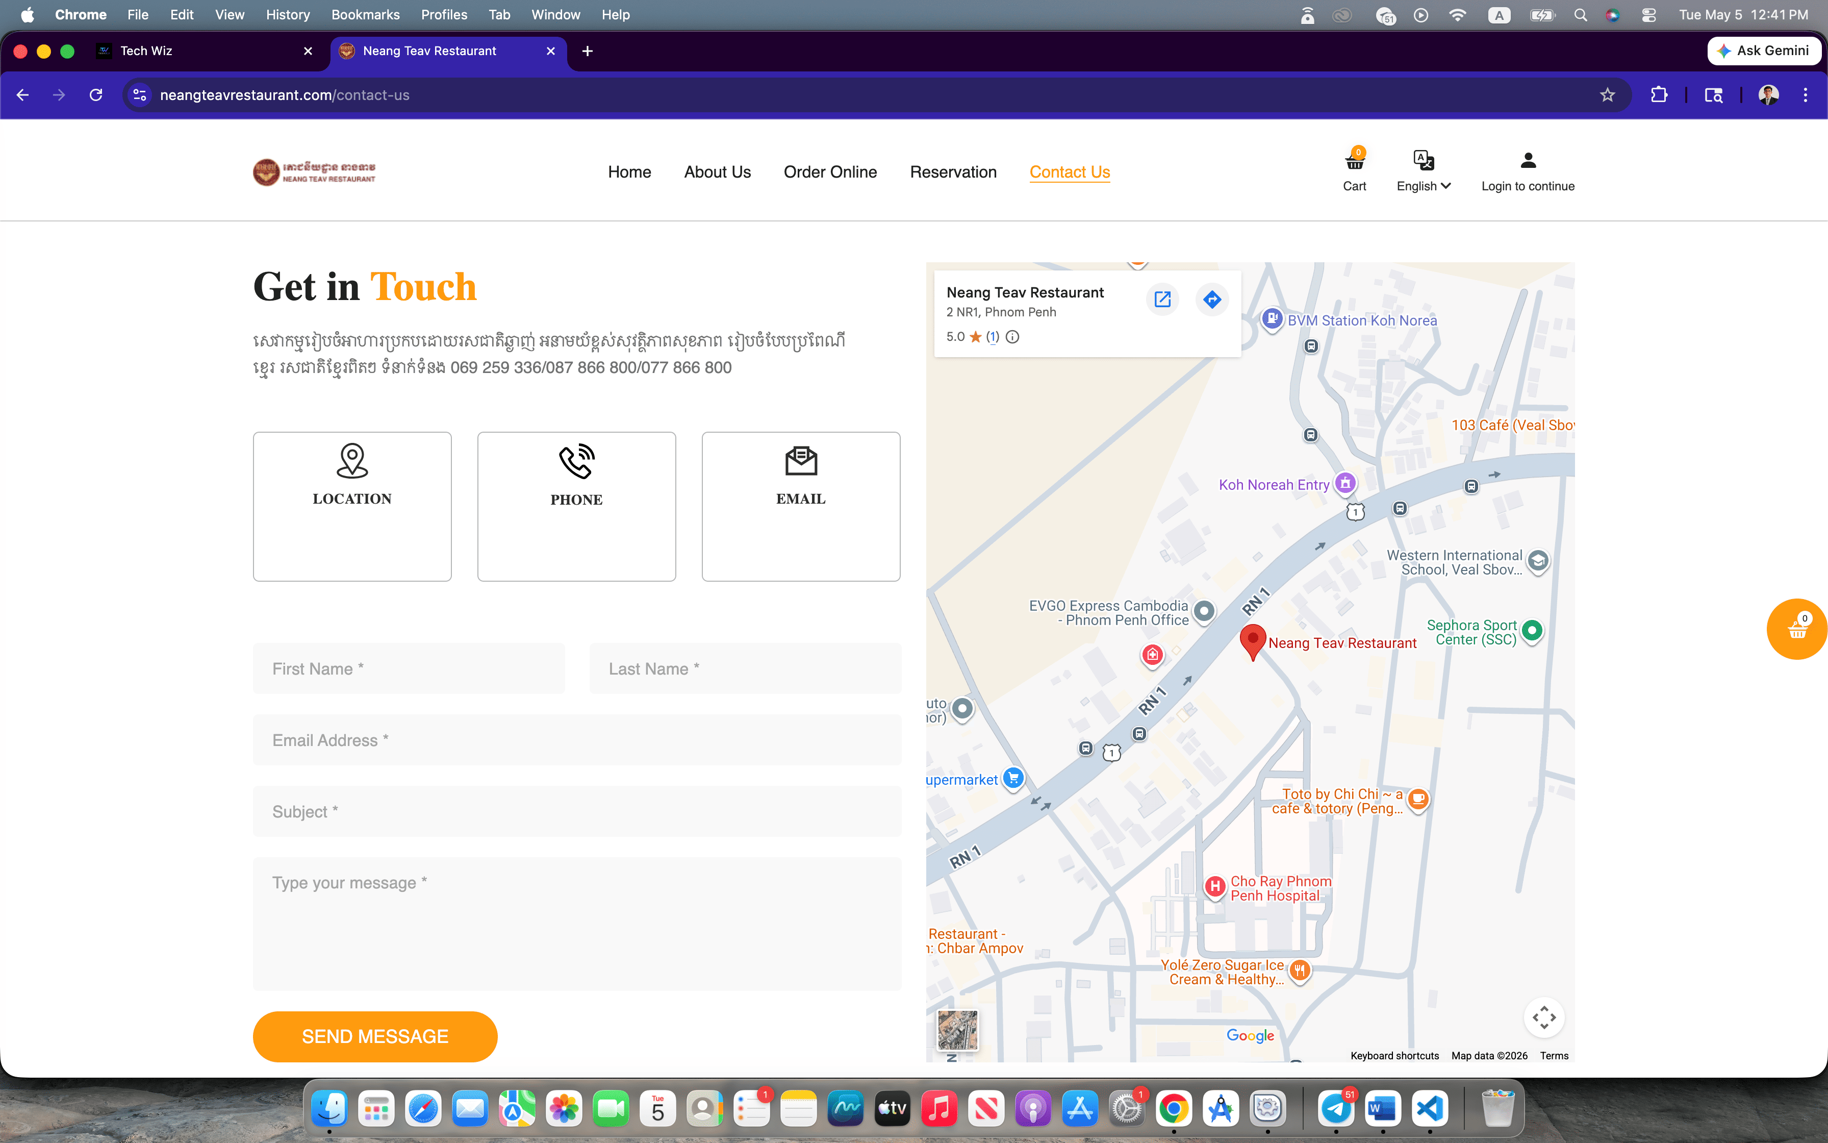
Task: Go back to previous page
Action: click(x=22, y=94)
